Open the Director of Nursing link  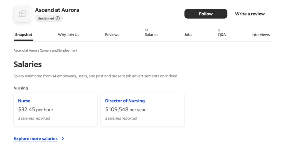pyautogui.click(x=125, y=101)
